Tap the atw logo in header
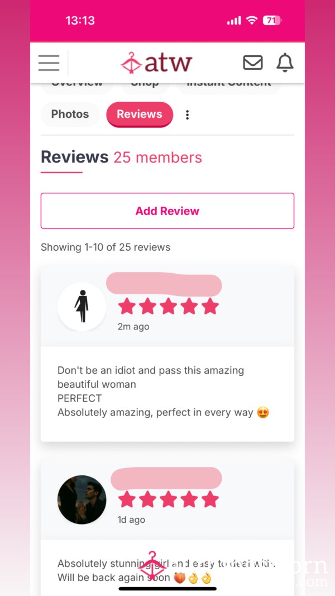 pyautogui.click(x=156, y=63)
